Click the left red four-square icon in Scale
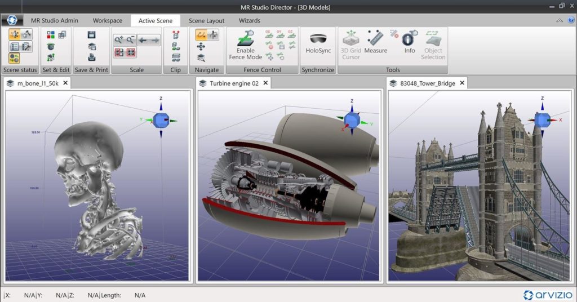The width and height of the screenshot is (577, 302). tap(119, 52)
